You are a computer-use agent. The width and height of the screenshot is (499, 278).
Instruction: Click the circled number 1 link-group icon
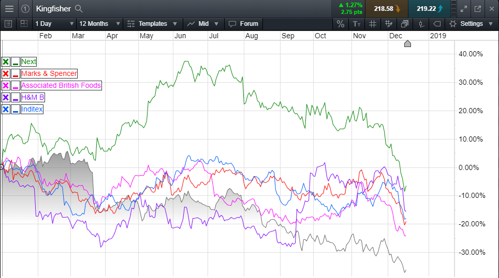pyautogui.click(x=25, y=9)
